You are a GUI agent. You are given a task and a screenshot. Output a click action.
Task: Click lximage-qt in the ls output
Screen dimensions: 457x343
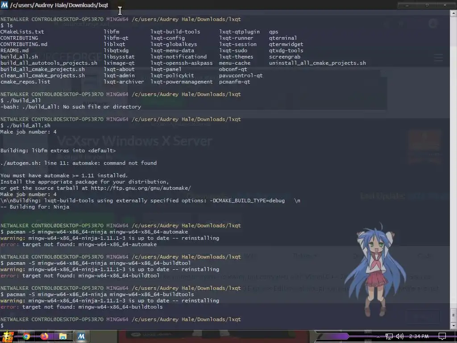click(x=119, y=63)
